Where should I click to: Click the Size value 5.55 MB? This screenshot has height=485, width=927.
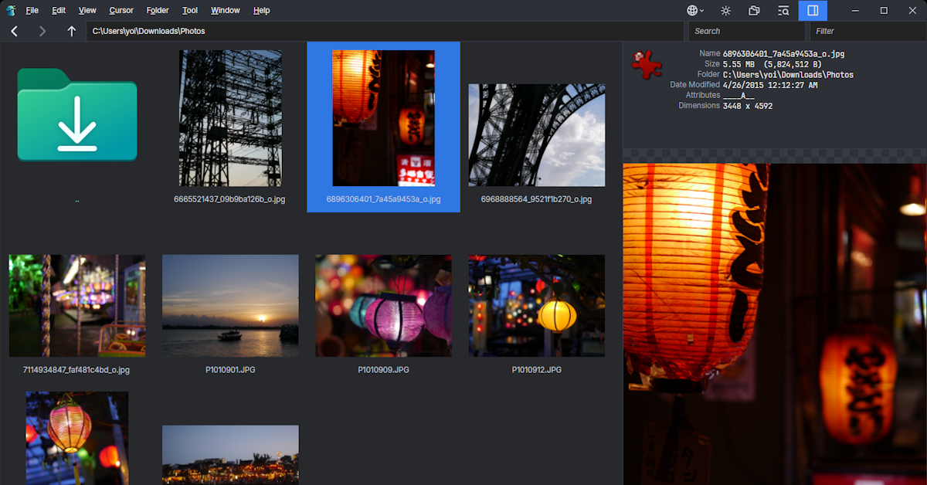click(772, 64)
